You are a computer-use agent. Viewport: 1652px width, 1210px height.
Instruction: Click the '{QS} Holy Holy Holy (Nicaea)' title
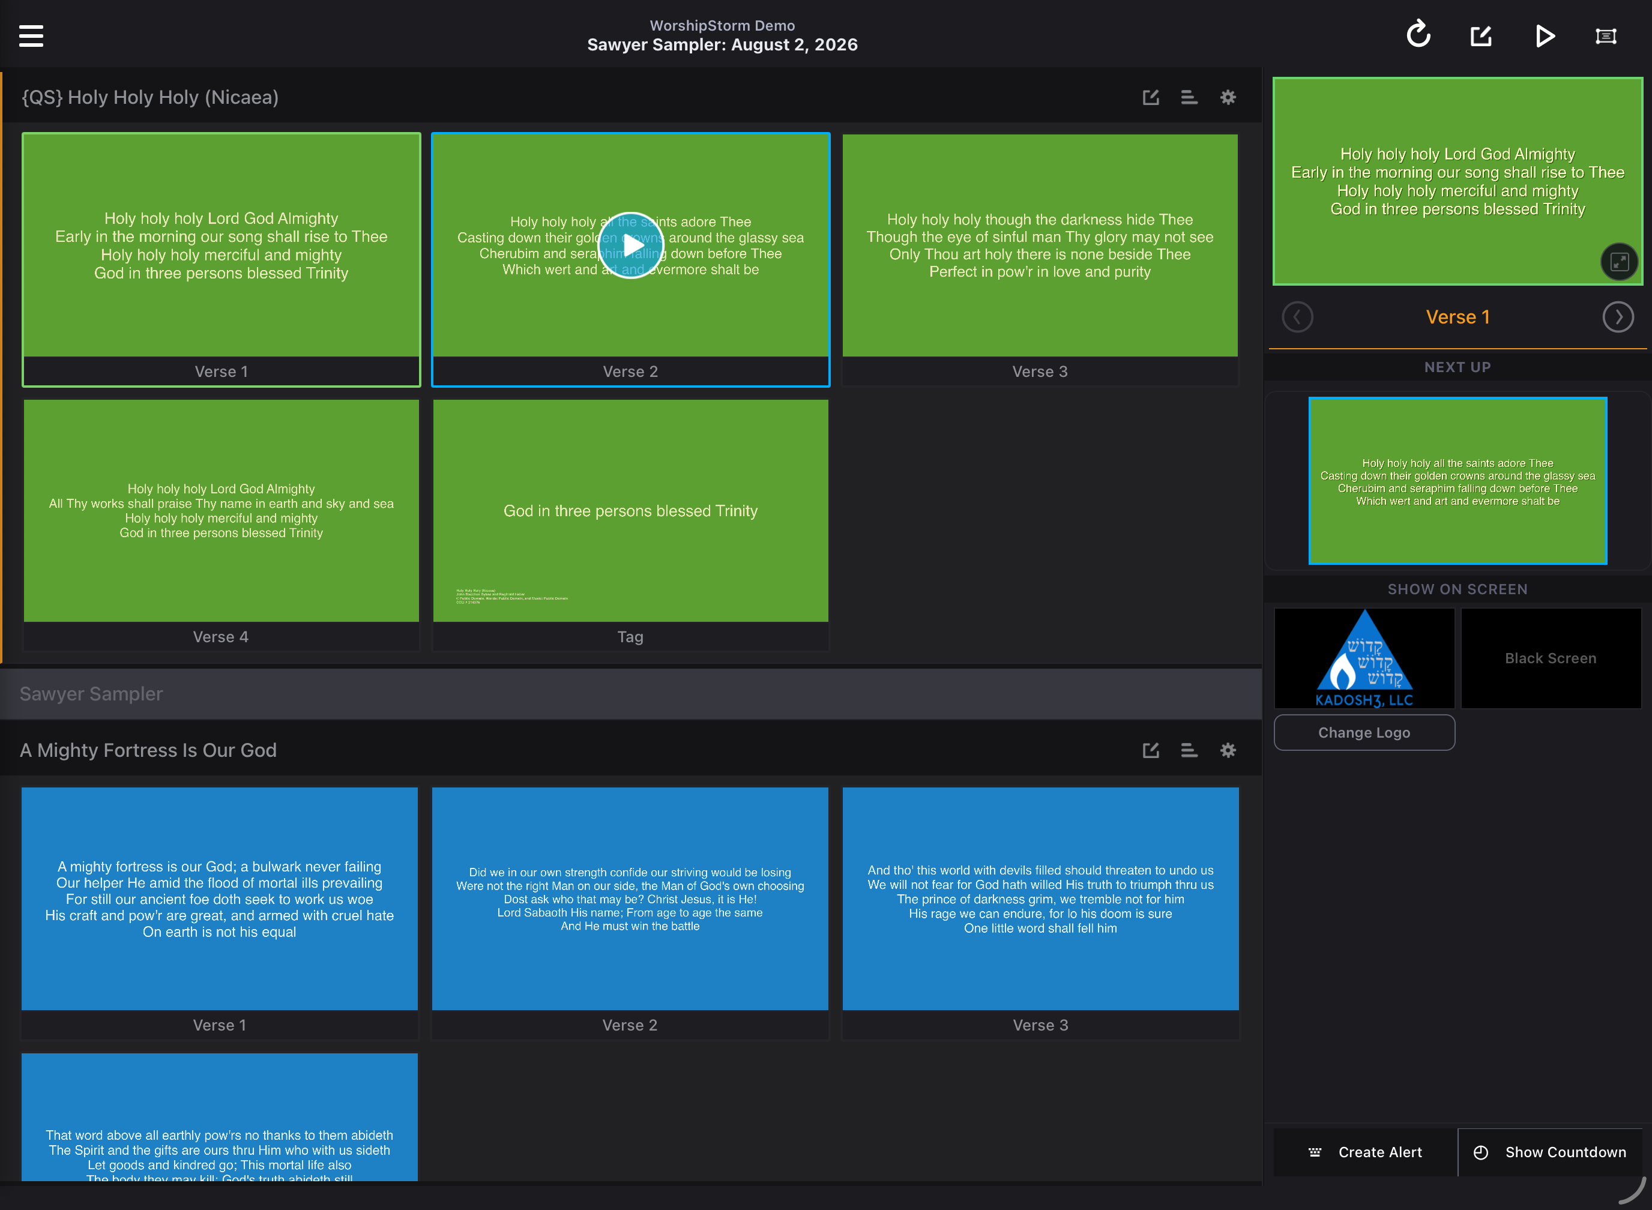(x=150, y=97)
